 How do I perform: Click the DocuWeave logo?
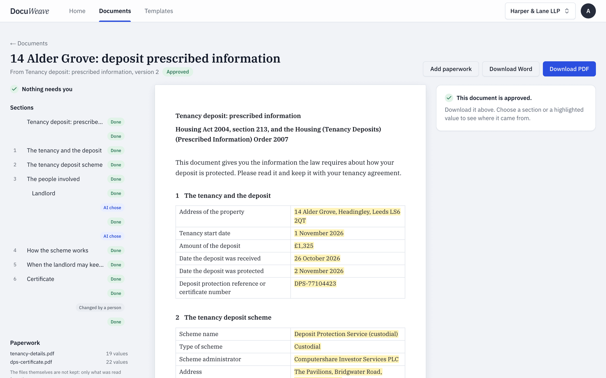[x=30, y=11]
